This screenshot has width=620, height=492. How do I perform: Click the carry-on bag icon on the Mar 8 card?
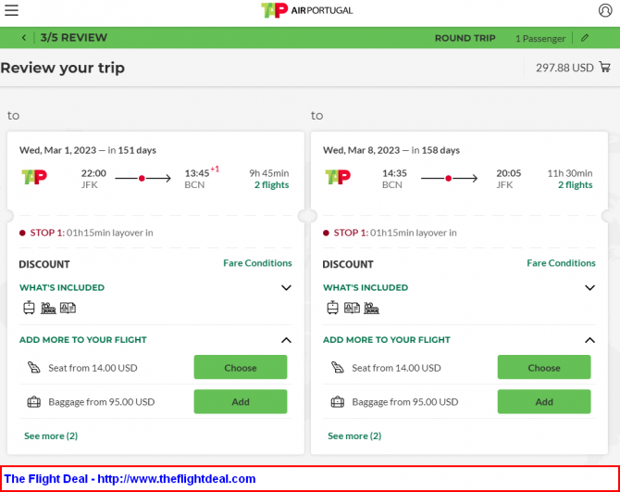pos(332,308)
